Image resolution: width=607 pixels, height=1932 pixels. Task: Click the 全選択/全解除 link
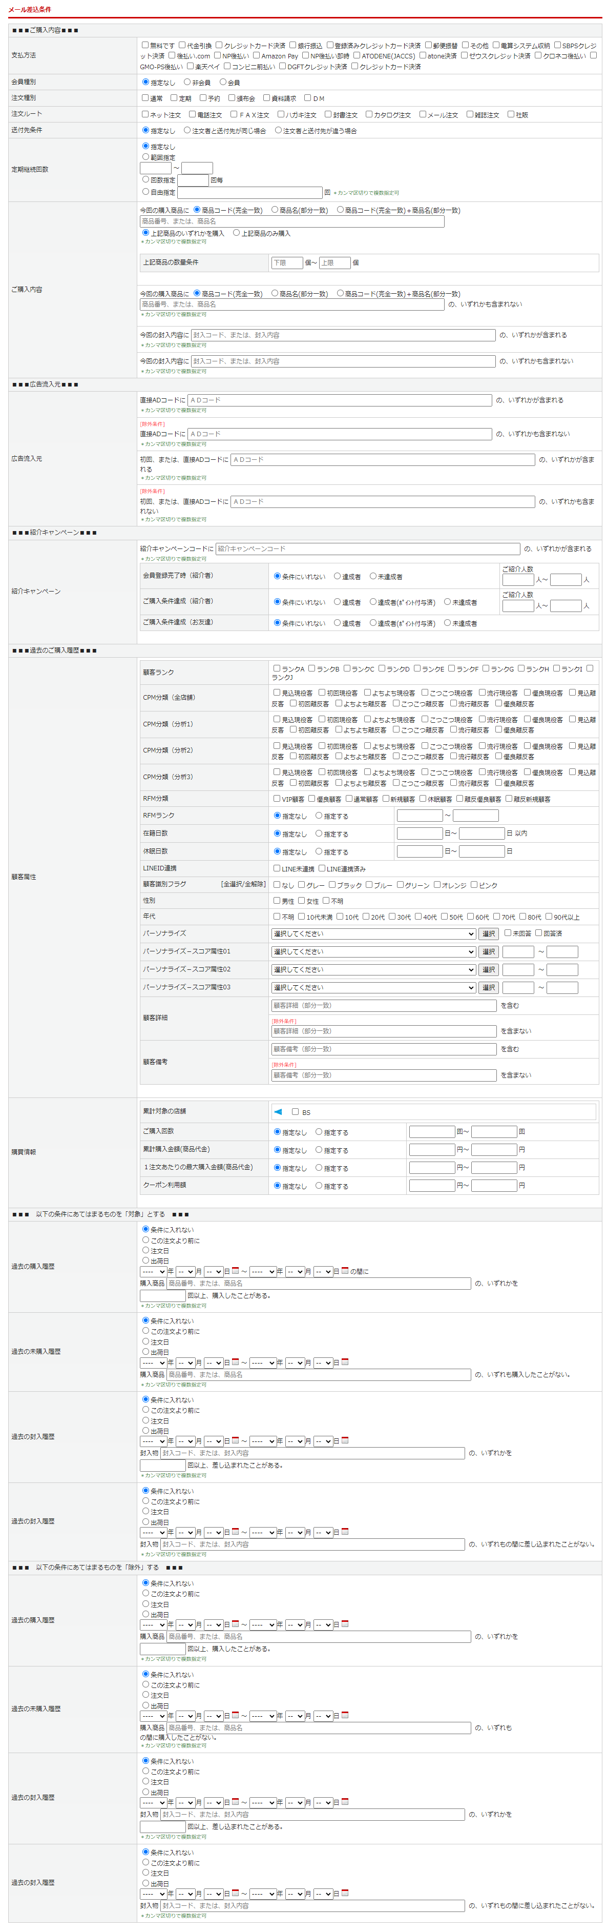coord(243,884)
